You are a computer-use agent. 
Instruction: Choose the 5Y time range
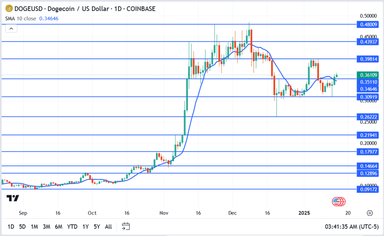pyautogui.click(x=97, y=227)
